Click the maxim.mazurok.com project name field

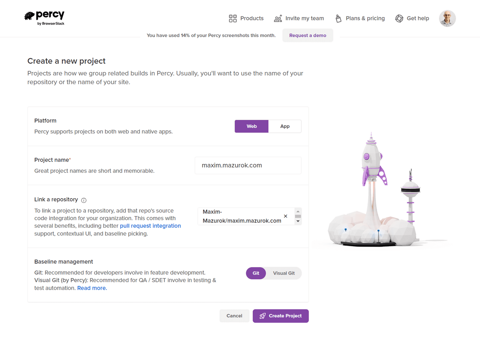248,165
